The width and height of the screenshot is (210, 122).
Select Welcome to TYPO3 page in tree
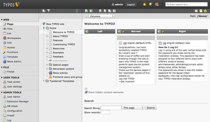(64, 32)
